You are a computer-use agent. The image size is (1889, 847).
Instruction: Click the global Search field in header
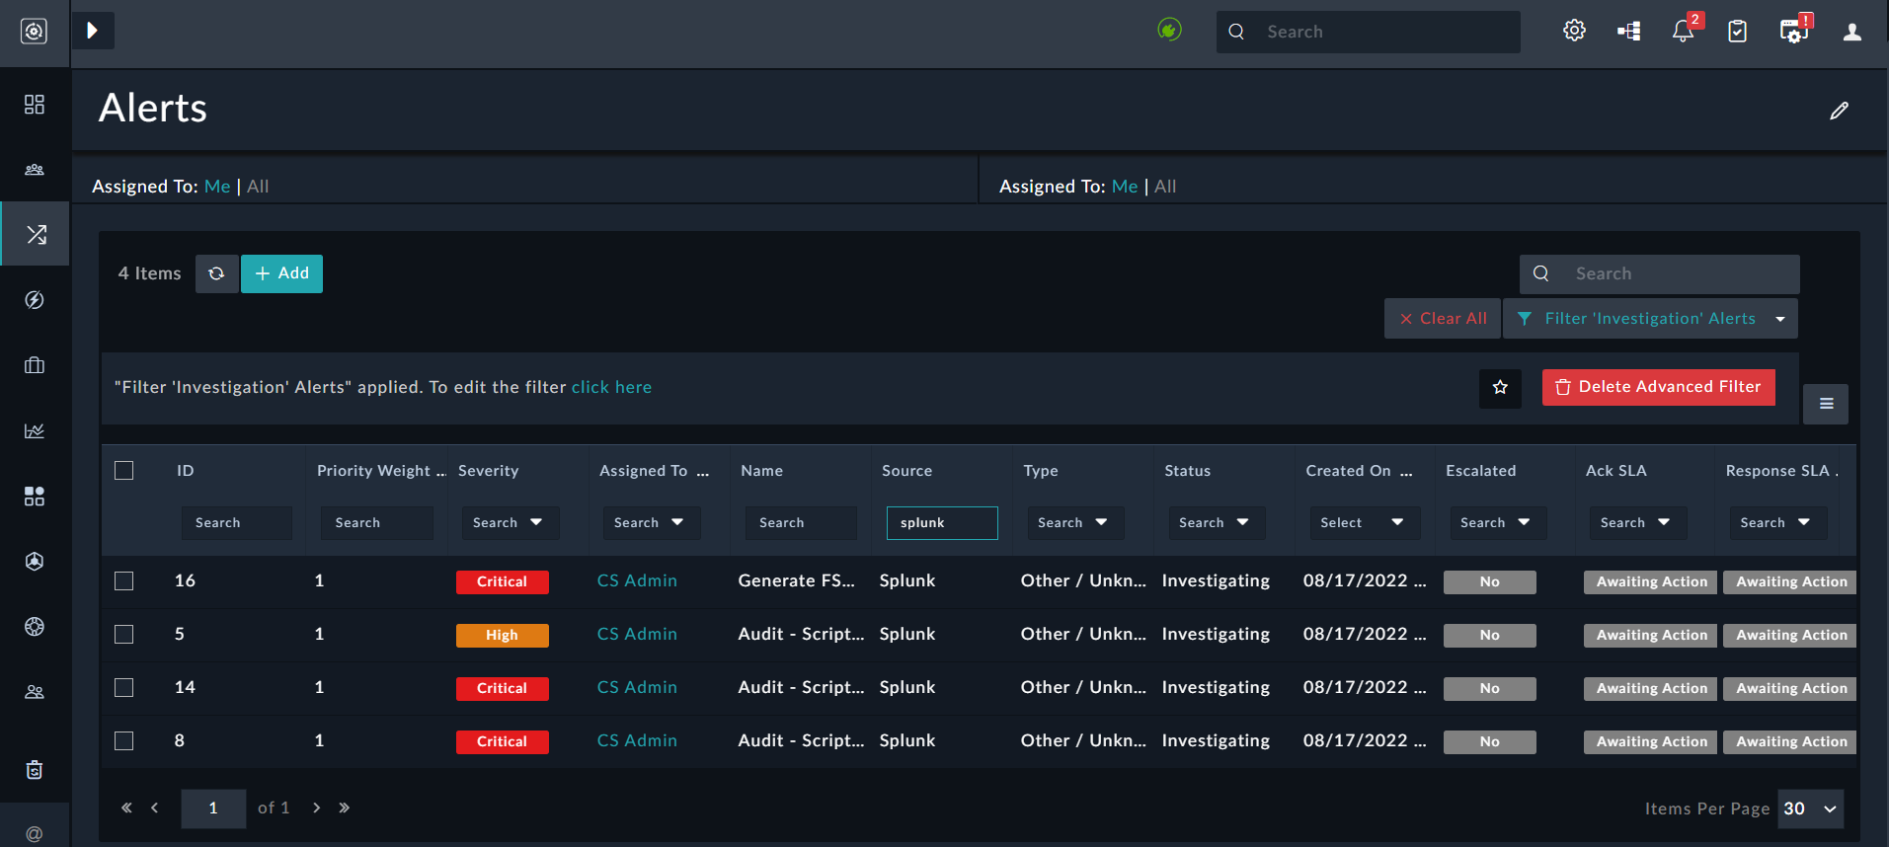(x=1368, y=32)
